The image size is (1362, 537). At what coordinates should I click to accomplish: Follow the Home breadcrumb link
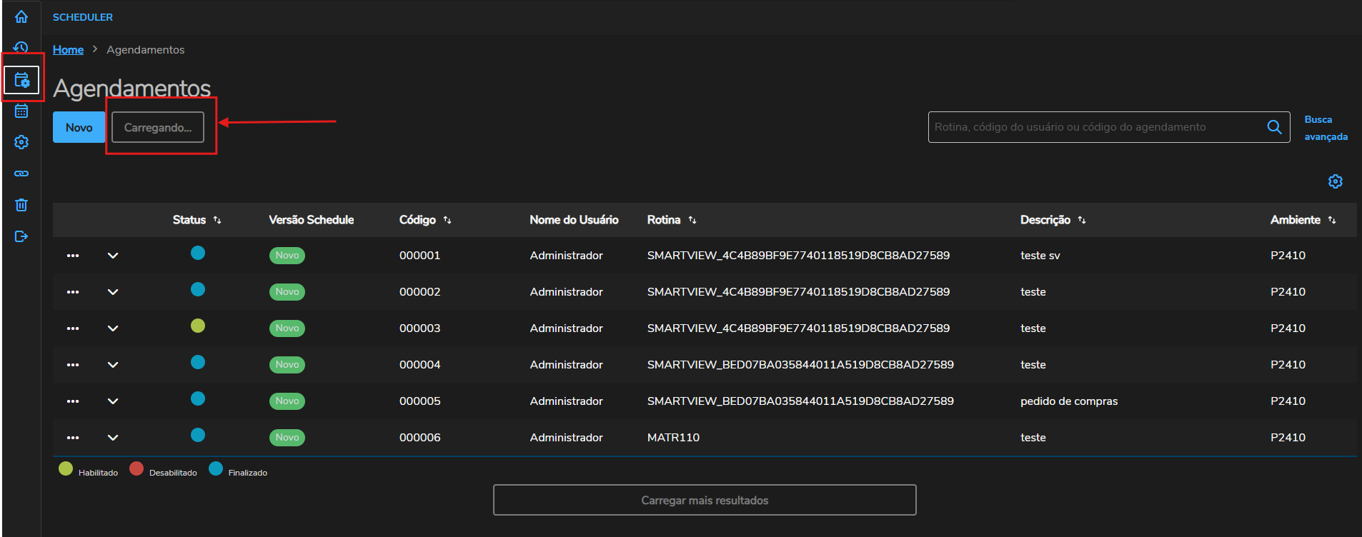pos(68,49)
